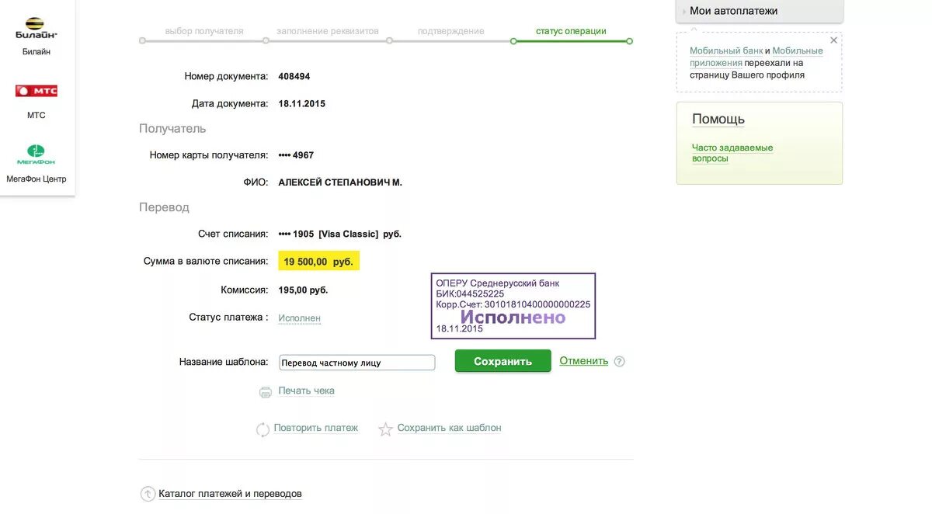Close the mobile bank notification box
Viewport: 932px width, 514px height.
(833, 40)
